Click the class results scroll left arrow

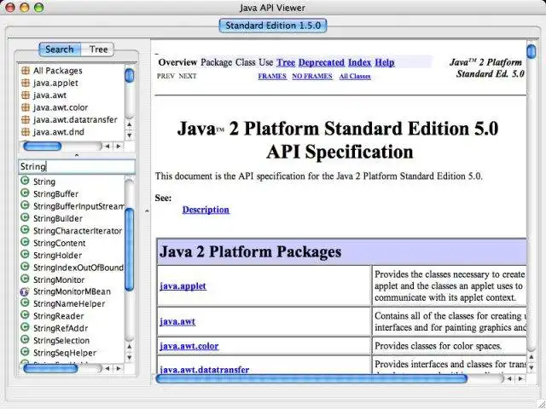pyautogui.click(x=107, y=368)
